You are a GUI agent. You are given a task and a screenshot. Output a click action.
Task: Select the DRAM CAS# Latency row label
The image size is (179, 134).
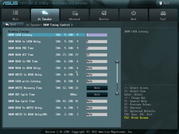[x=20, y=35]
